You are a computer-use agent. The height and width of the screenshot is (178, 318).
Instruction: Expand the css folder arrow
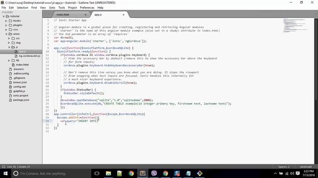pyautogui.click(x=9, y=39)
